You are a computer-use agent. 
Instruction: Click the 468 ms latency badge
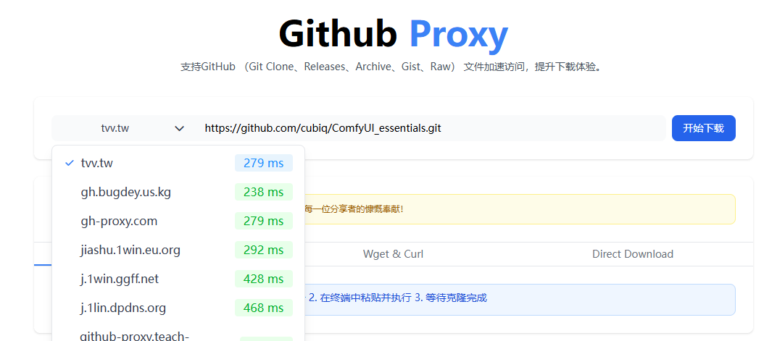point(264,308)
